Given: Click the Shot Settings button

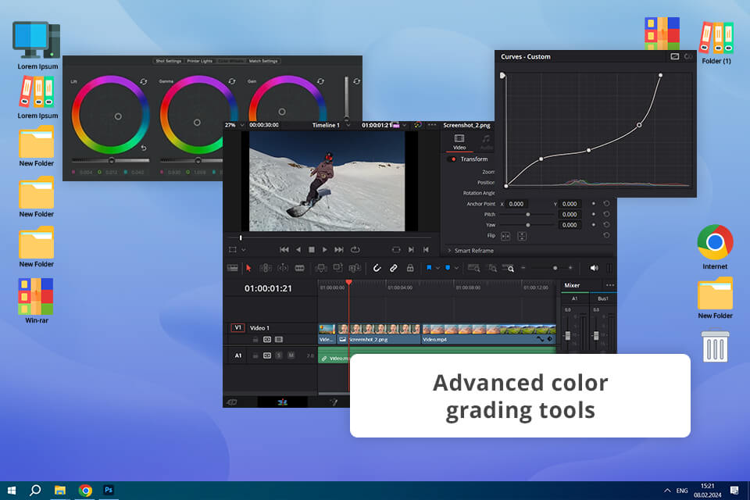Looking at the screenshot, I should [x=169, y=61].
